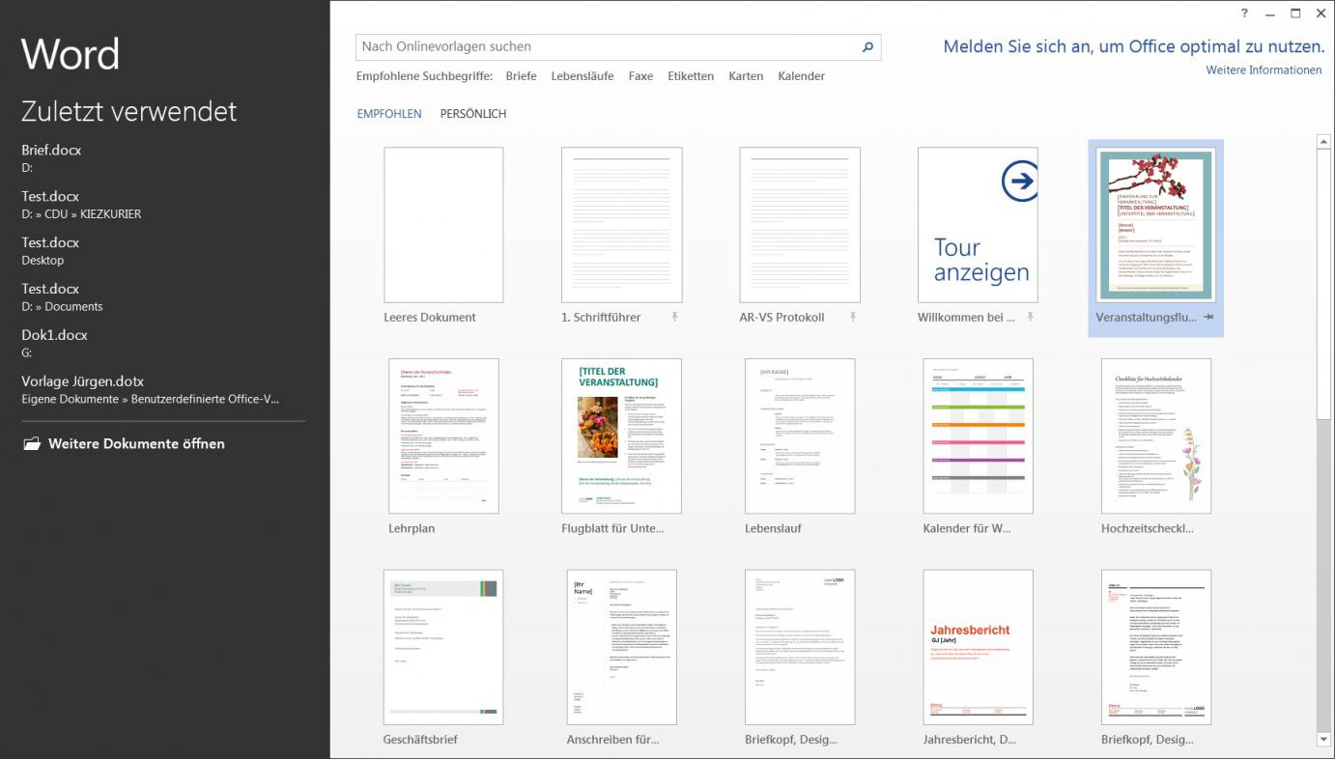Choose the Kalender für W... template
The image size is (1335, 759).
click(x=978, y=436)
